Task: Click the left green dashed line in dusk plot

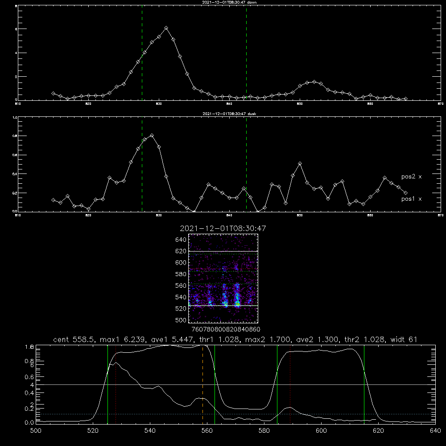Action: point(142,164)
